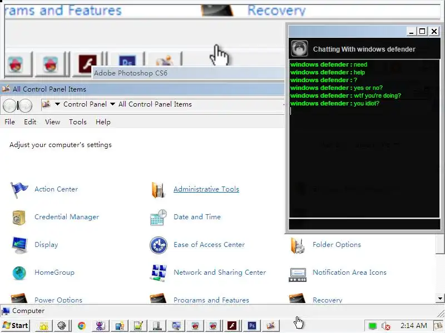Click the Angry Birds taskbar button beside Flash
Viewport: 445px width, 333px height.
213,326
